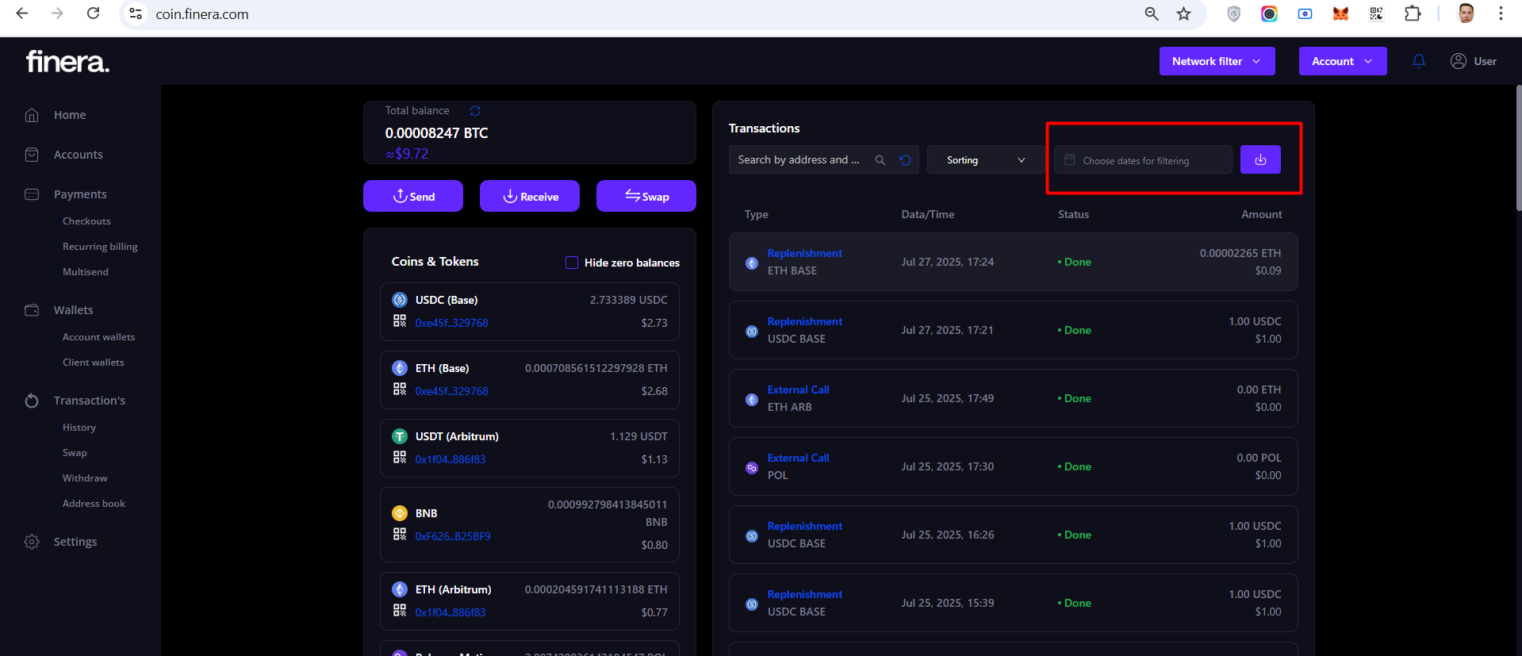Image resolution: width=1522 pixels, height=656 pixels.
Task: Bookmark this page with star icon
Action: [x=1183, y=14]
